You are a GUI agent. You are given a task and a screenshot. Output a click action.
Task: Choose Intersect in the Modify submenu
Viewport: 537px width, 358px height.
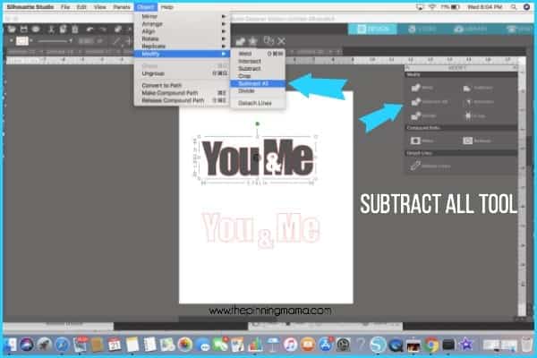(x=258, y=61)
